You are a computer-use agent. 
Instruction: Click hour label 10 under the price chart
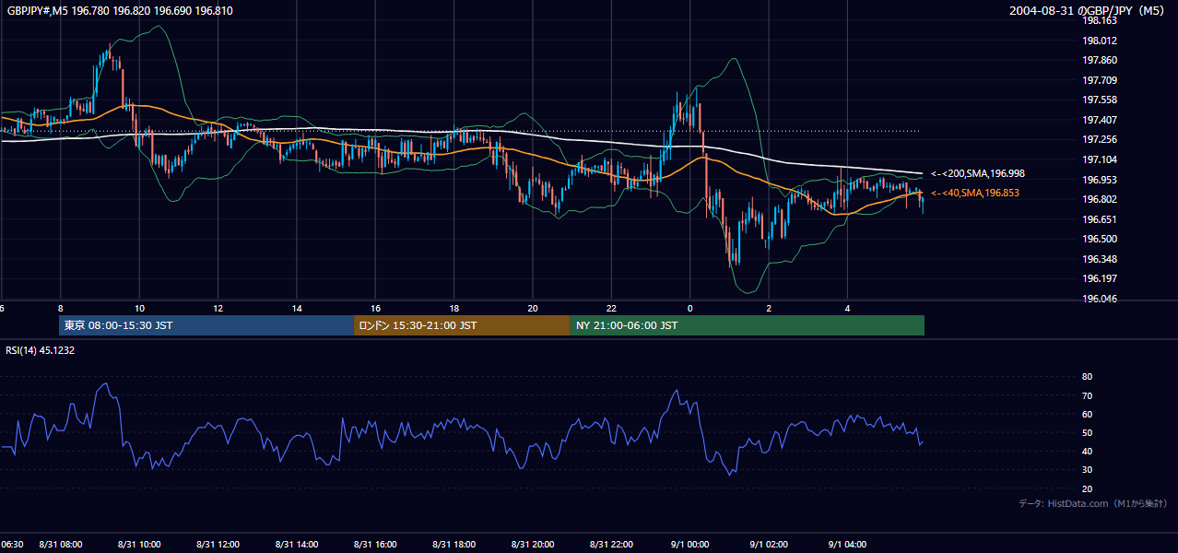(x=139, y=308)
